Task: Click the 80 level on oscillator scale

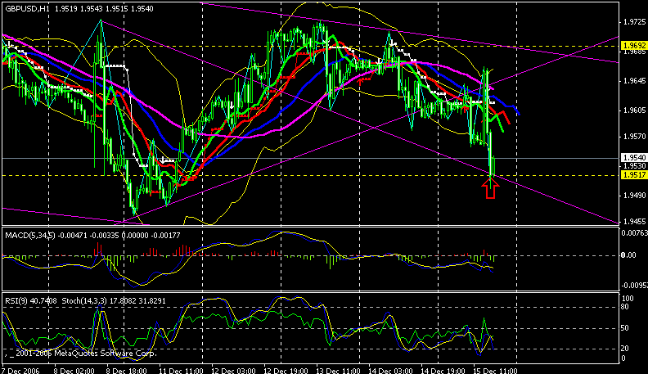Action: tap(625, 307)
